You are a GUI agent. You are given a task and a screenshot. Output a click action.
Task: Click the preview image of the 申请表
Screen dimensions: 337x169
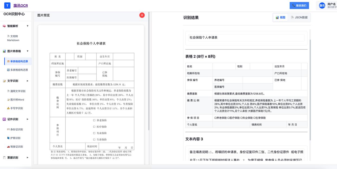point(91,95)
